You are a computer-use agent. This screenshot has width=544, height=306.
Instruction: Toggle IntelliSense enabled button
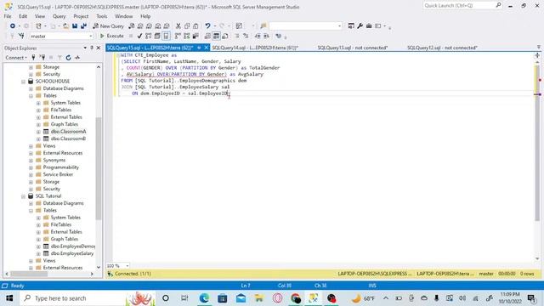click(x=167, y=36)
